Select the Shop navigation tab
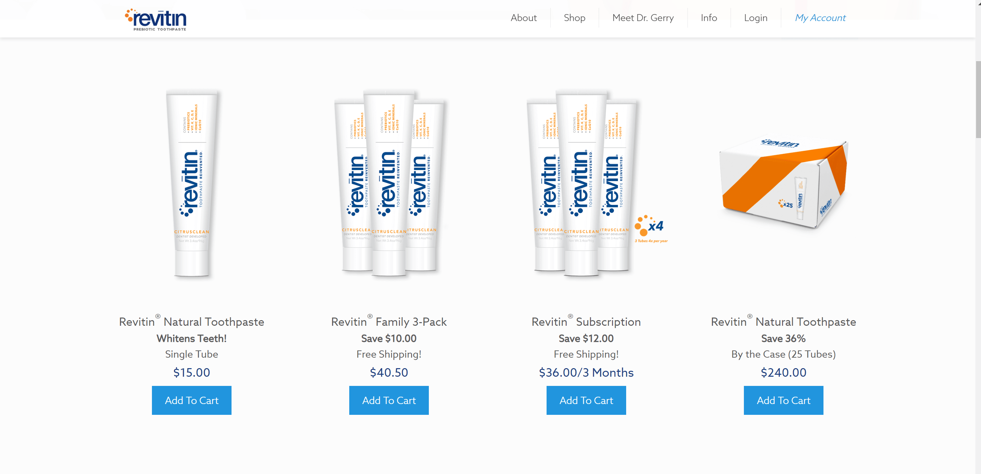Viewport: 981px width, 474px height. click(574, 17)
